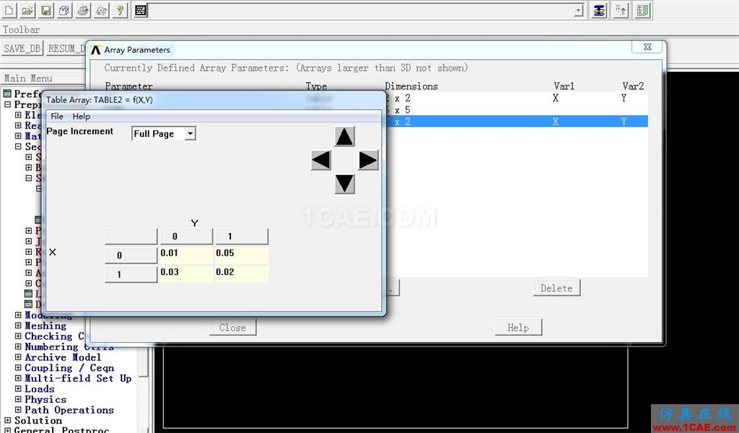
Task: Click the Image Capture printer icon
Action: 83,10
